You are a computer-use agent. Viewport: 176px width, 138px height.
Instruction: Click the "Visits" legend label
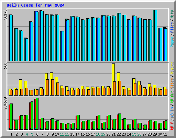(172, 68)
